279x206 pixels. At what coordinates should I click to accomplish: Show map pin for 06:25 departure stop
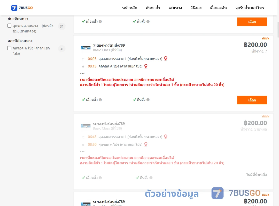pyautogui.click(x=166, y=58)
